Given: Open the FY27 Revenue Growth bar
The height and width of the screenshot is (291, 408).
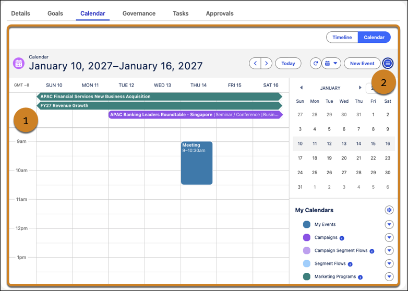Looking at the screenshot, I should (x=160, y=105).
